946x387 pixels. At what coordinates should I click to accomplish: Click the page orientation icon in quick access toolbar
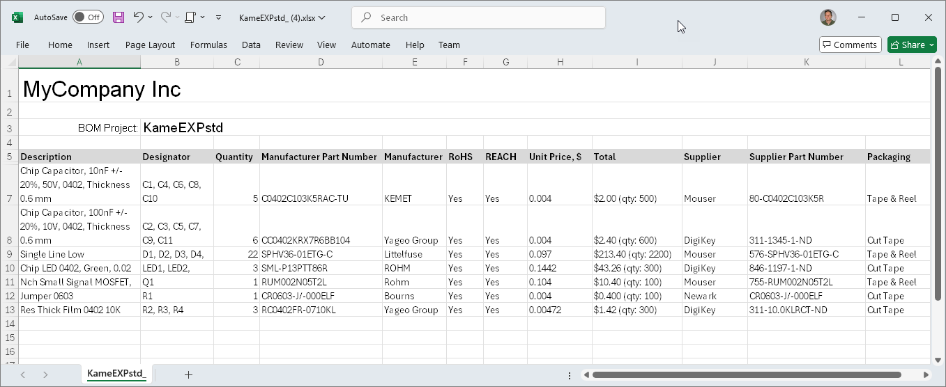pos(190,17)
